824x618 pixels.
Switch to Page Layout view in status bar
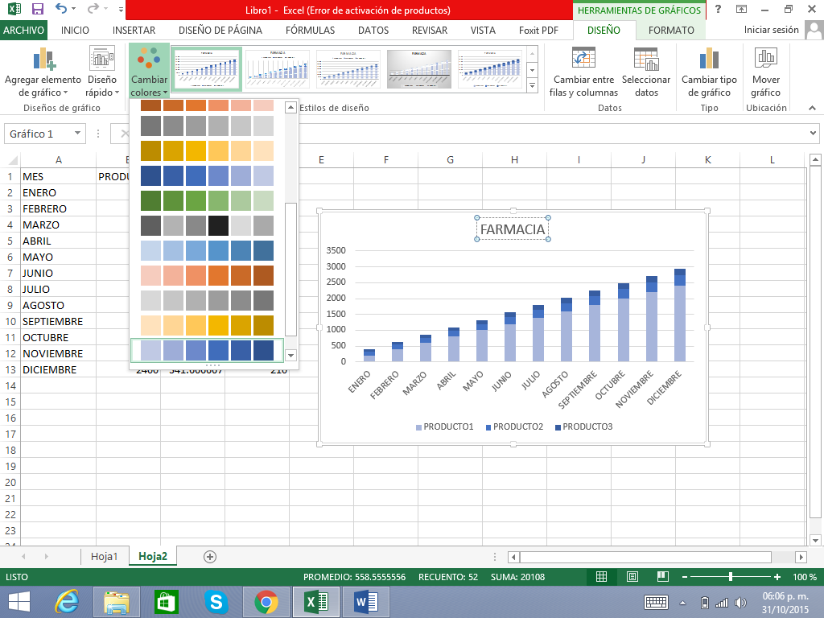[x=632, y=577]
